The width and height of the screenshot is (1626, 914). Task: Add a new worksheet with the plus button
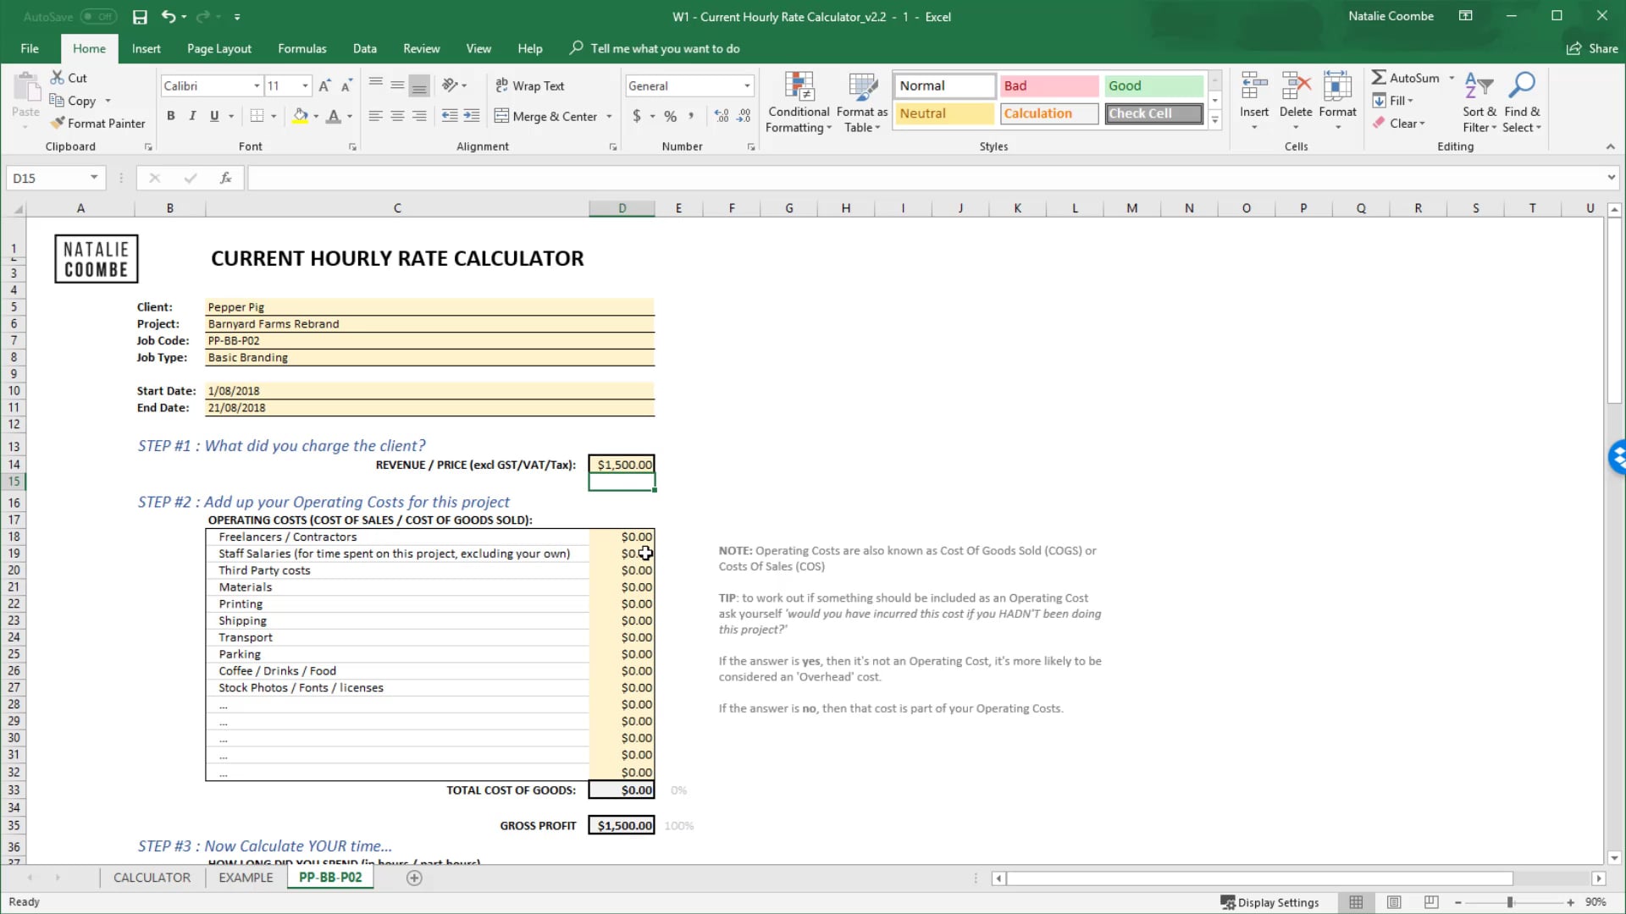[x=414, y=877]
